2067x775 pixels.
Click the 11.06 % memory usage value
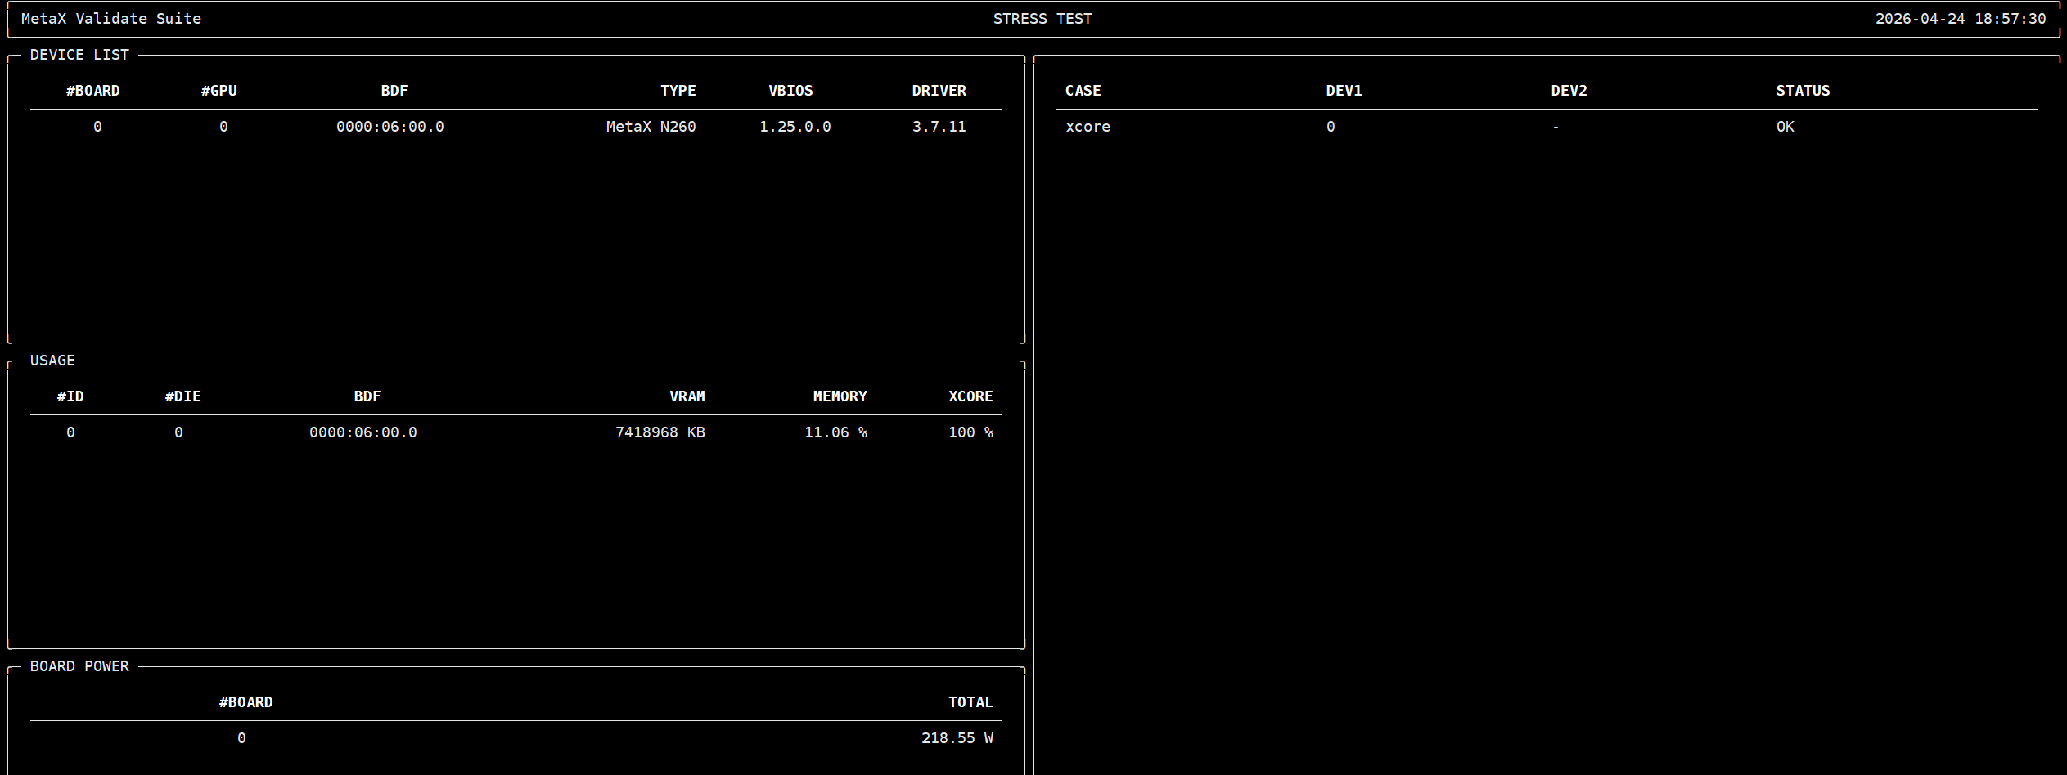pyautogui.click(x=835, y=432)
